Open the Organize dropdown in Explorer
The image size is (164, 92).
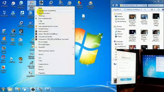[117, 10]
